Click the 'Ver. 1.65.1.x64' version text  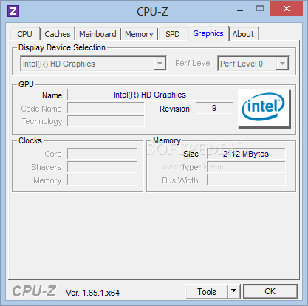(x=92, y=293)
